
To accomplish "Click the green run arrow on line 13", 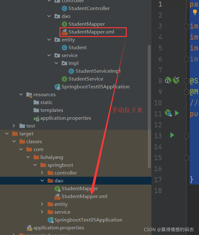I will coord(172,135).
